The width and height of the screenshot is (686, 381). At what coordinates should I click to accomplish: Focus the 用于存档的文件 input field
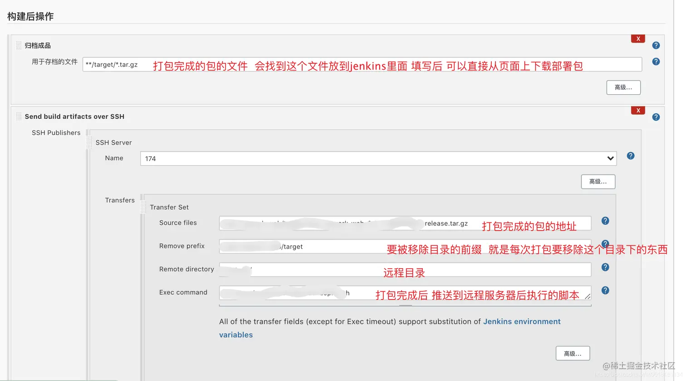tap(362, 64)
